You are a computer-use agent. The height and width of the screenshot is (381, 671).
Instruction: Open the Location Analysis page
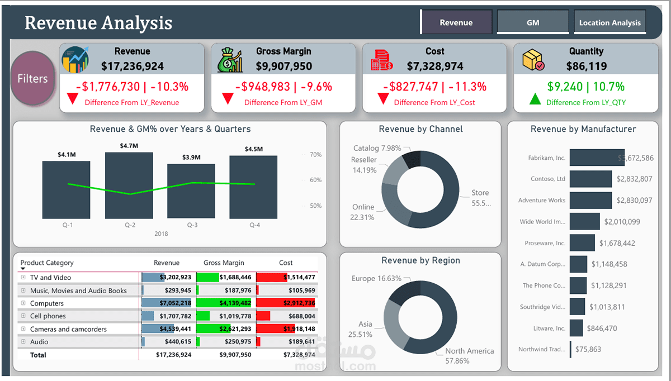tap(609, 22)
